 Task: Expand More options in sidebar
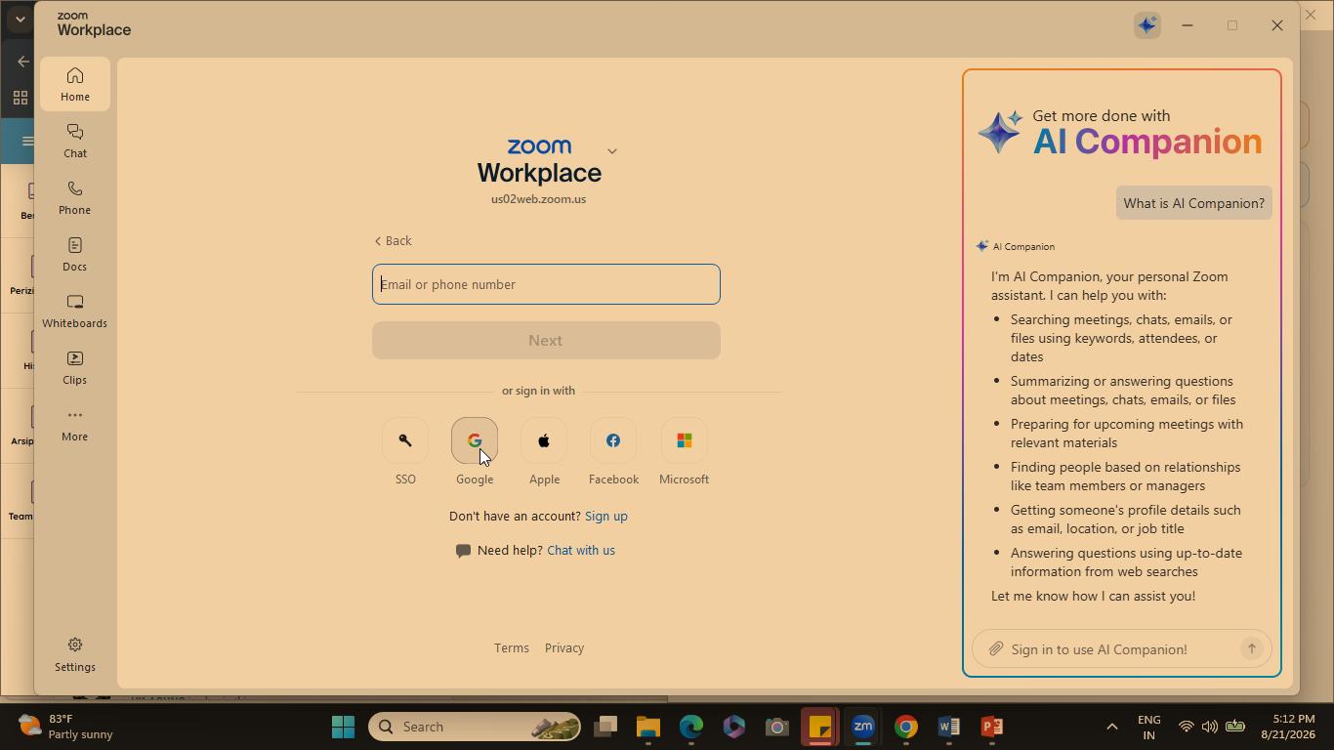tap(75, 424)
